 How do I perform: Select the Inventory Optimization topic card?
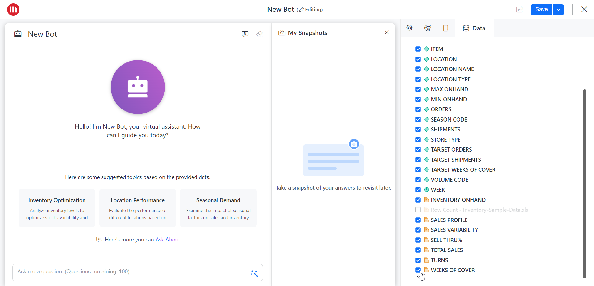57,208
